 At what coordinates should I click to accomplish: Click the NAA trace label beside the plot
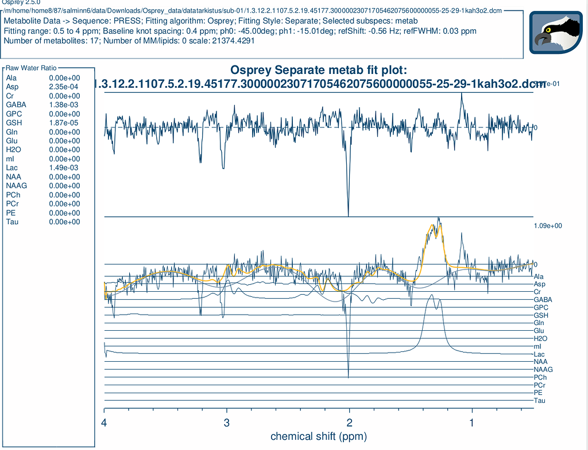tap(540, 362)
